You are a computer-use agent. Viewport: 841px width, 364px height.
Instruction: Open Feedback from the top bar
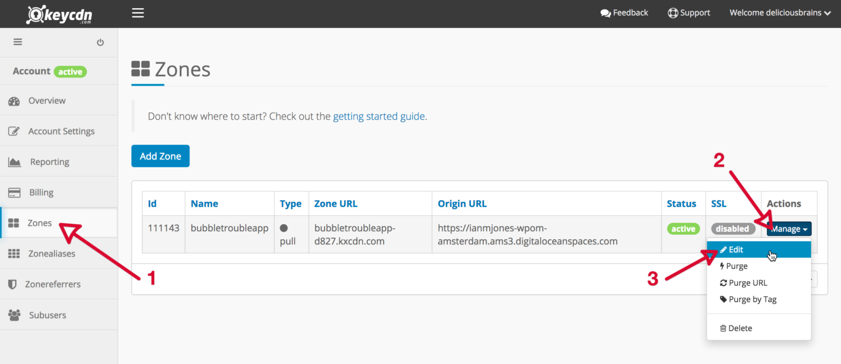click(624, 13)
